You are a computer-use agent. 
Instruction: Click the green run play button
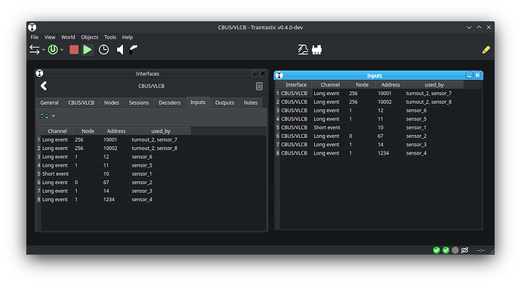(88, 50)
